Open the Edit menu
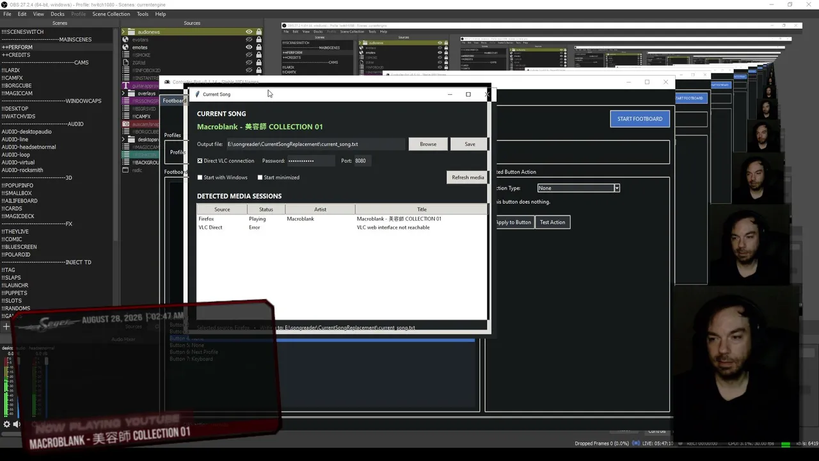The image size is (819, 461). pos(22,14)
